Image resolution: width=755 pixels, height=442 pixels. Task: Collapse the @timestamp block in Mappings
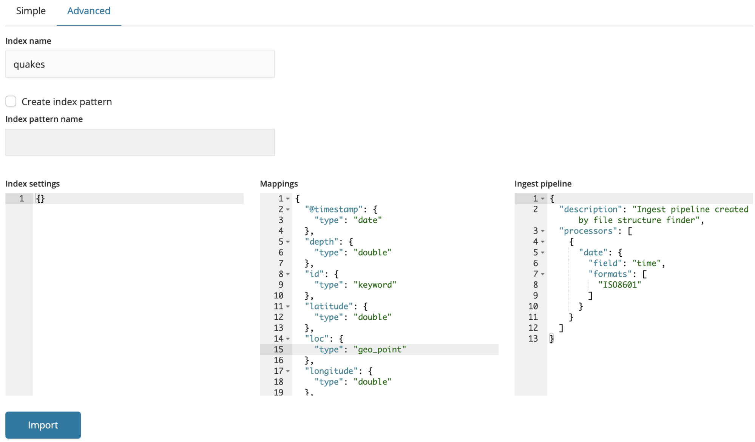(288, 209)
